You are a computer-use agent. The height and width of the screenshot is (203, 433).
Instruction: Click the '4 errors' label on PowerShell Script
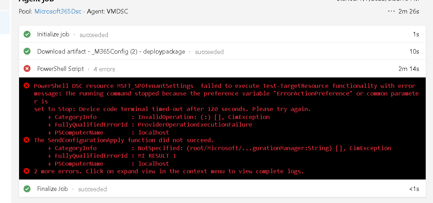point(104,68)
